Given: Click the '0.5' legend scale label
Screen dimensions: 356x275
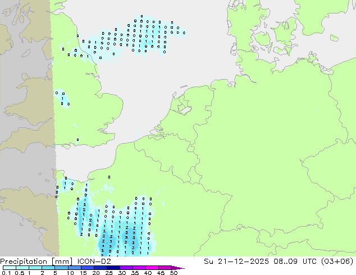Looking at the screenshot, I should click(x=19, y=273).
